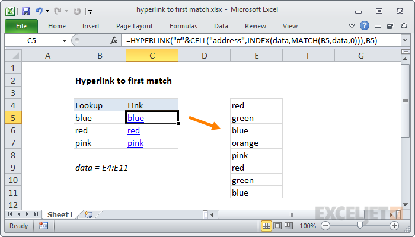415x237 pixels.
Task: Click the Undo icon
Action: pyautogui.click(x=39, y=11)
